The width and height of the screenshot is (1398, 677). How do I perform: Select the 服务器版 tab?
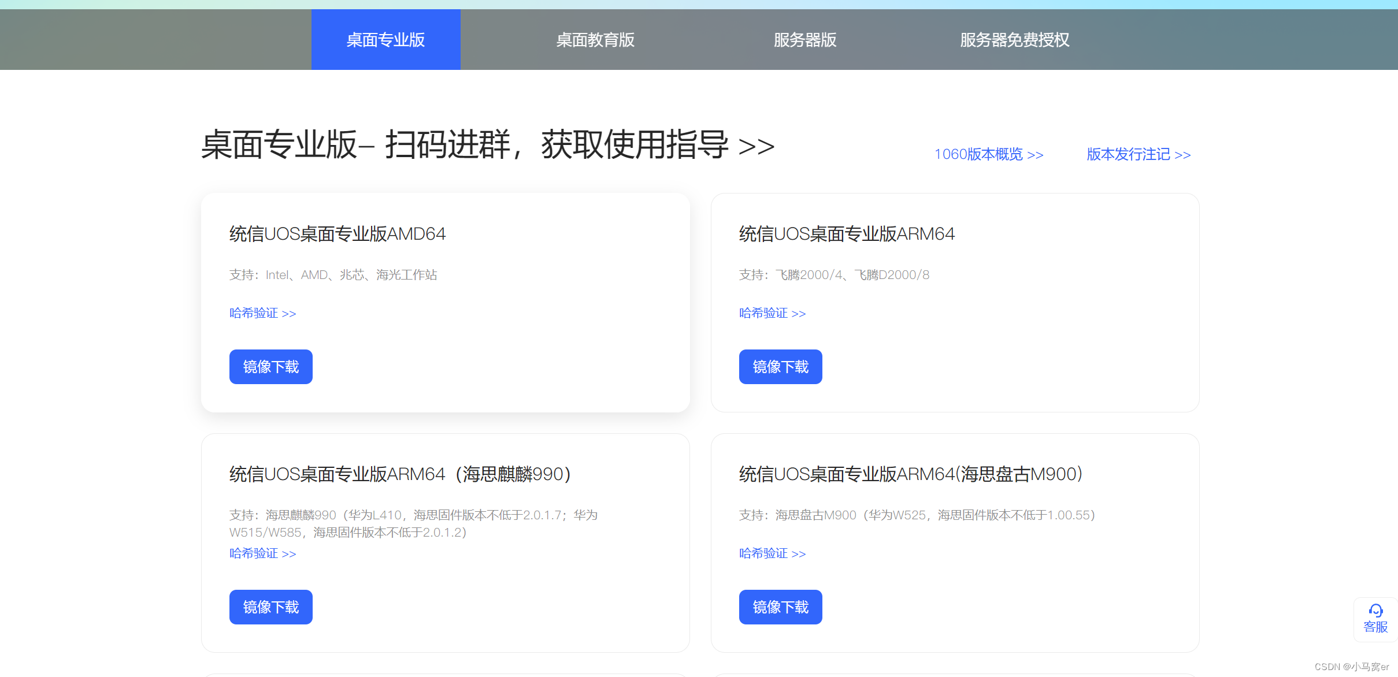tap(804, 40)
